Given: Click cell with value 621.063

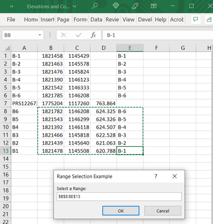Looking at the screenshot, I should 104,143.
